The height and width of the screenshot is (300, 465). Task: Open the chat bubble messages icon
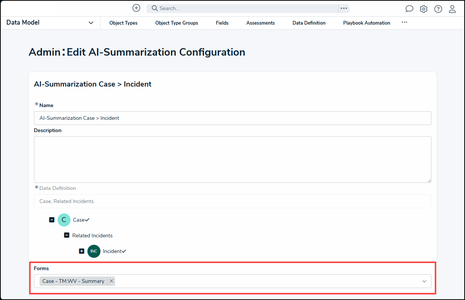click(409, 9)
